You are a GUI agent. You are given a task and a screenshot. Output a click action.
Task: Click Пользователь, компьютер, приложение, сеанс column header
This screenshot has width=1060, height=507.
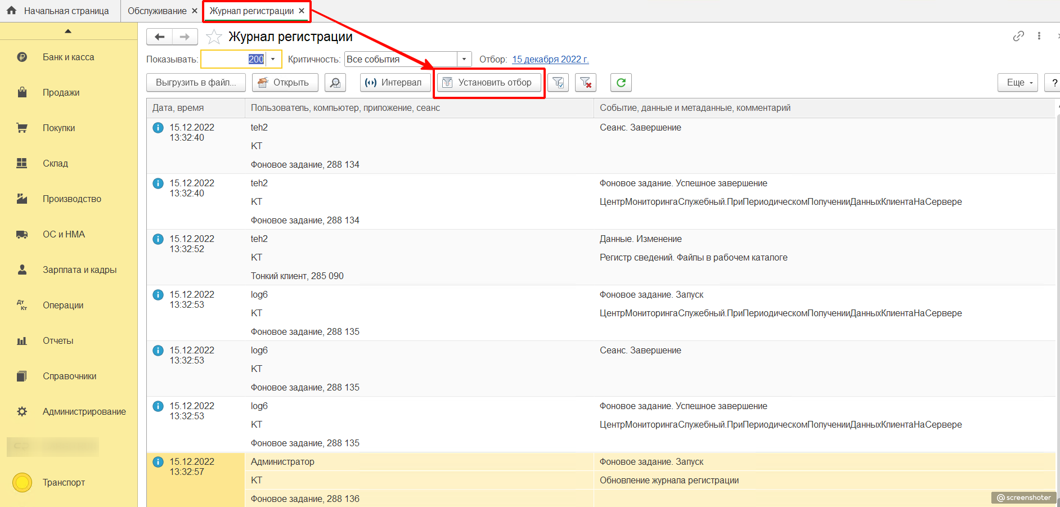(x=419, y=108)
